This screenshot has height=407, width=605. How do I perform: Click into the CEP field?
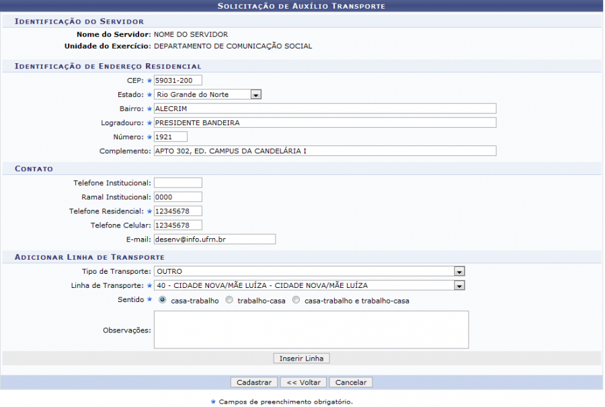[177, 81]
